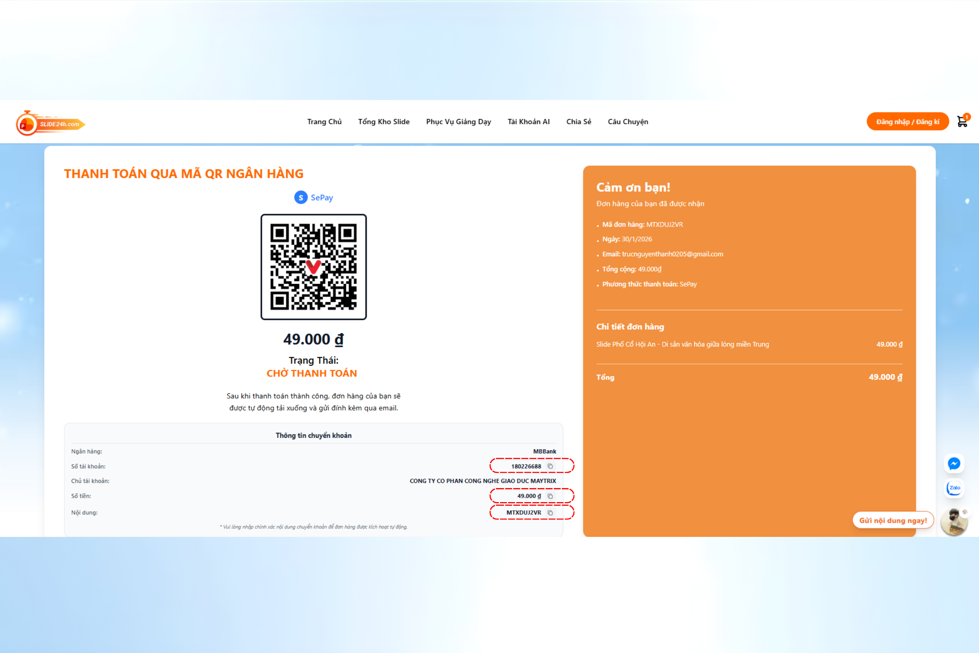This screenshot has width=979, height=653.
Task: Click the Cảm ơn bạn! heading
Action: [x=633, y=187]
